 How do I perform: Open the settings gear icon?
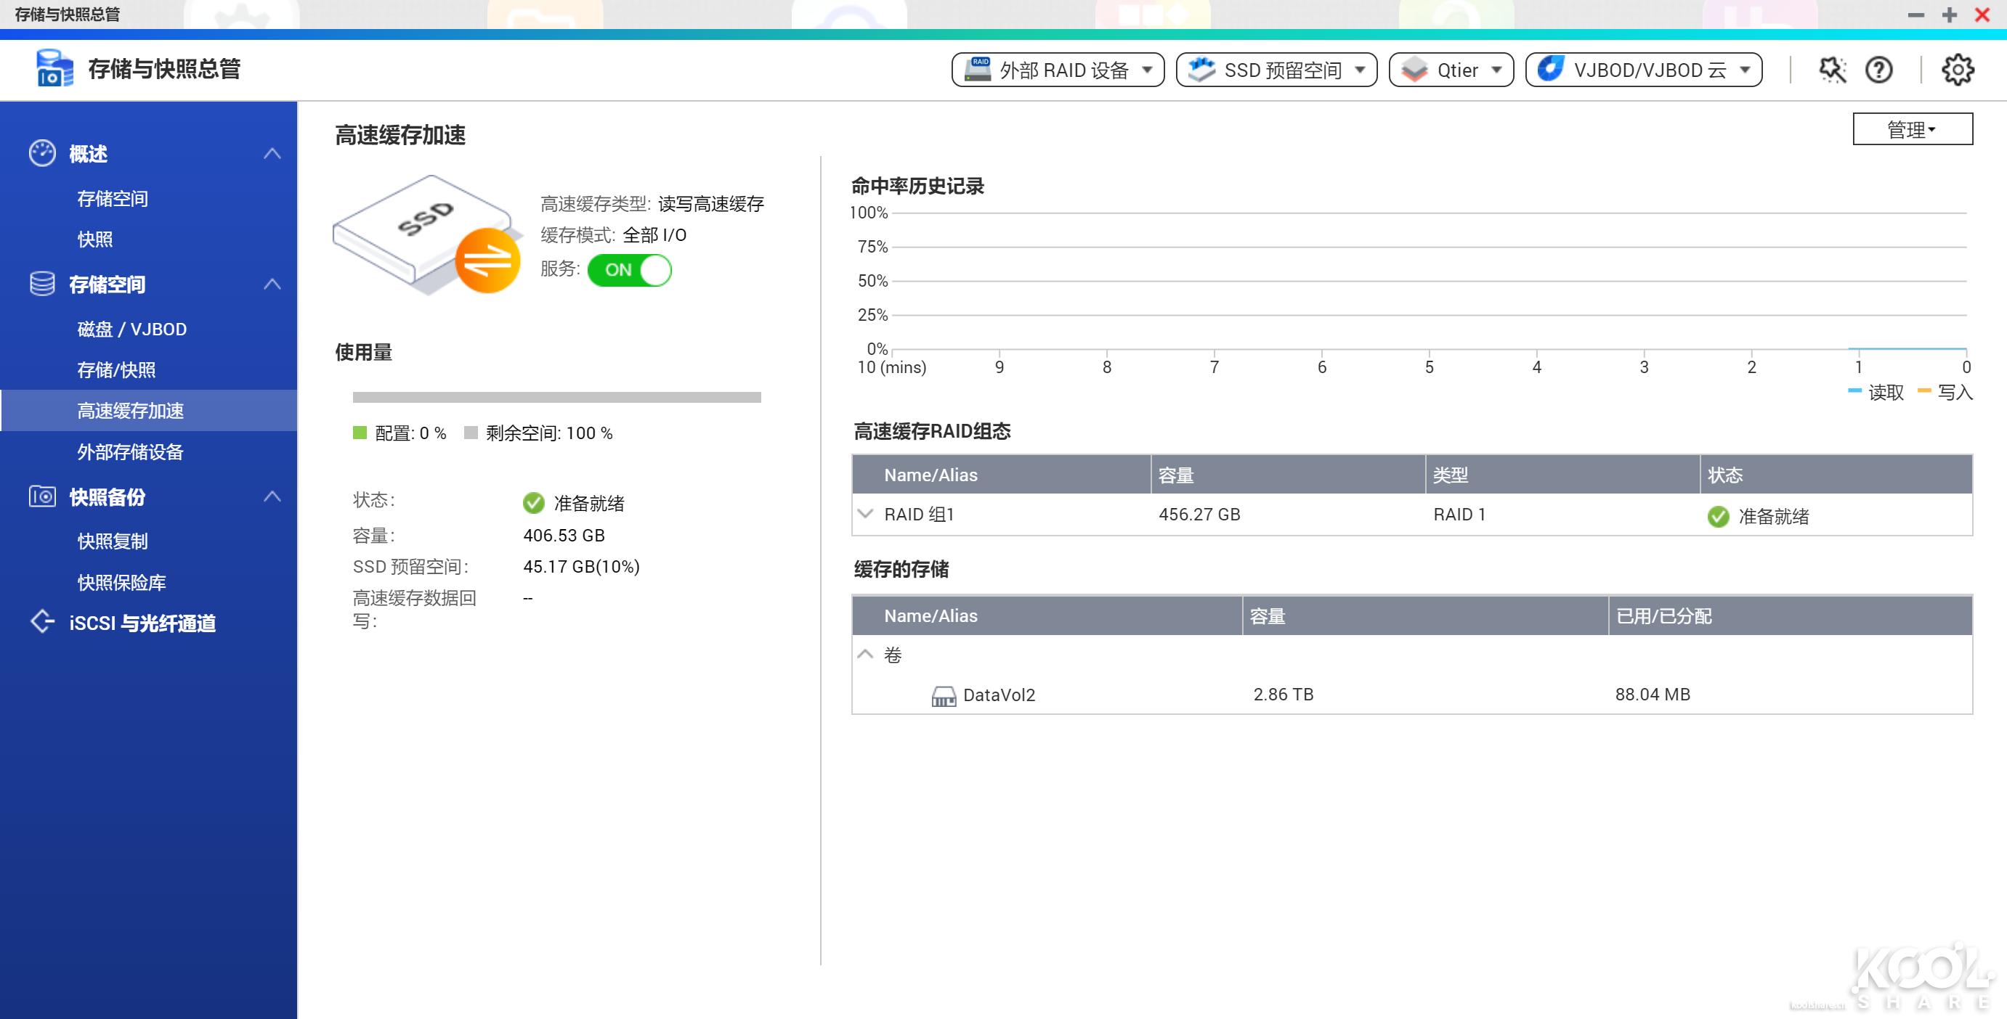pyautogui.click(x=1955, y=69)
